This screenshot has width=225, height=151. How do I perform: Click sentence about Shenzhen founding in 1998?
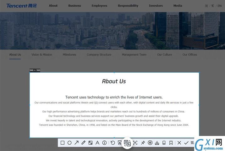click(x=114, y=125)
